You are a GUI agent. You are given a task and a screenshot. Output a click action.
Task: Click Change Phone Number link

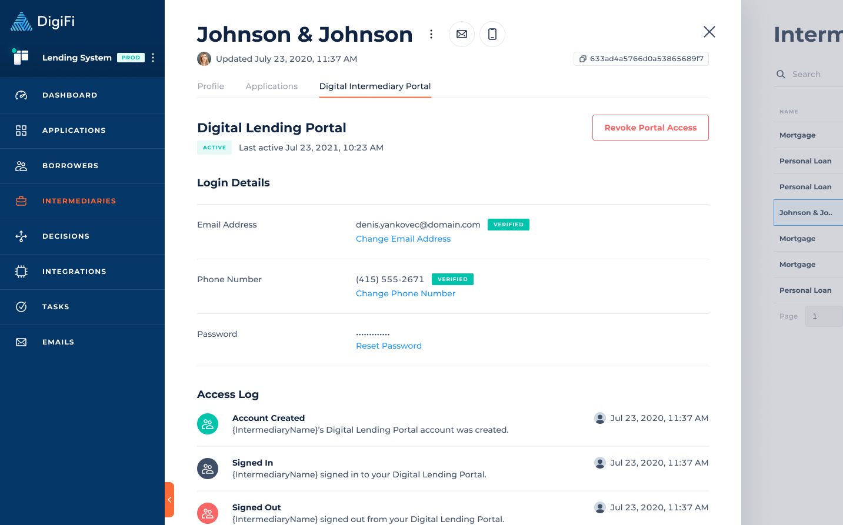pyautogui.click(x=405, y=293)
